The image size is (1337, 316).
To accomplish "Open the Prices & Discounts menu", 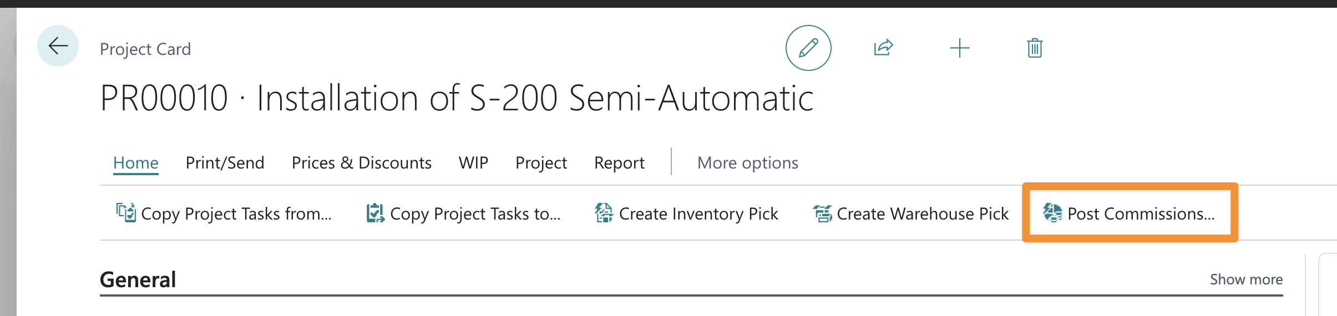I will pyautogui.click(x=362, y=163).
